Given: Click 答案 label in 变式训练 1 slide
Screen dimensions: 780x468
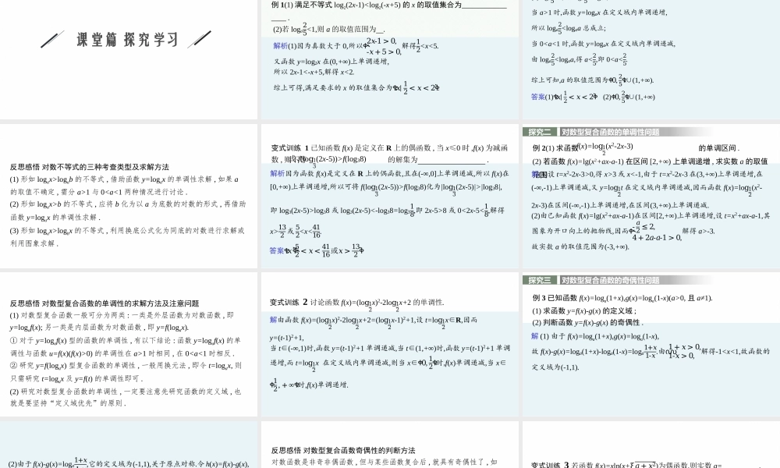Looking at the screenshot, I should click(277, 250).
